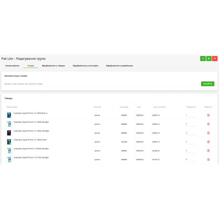Image resolution: width=219 pixels, height=219 pixels.
Task: Click product code 498882
Action: [124, 133]
